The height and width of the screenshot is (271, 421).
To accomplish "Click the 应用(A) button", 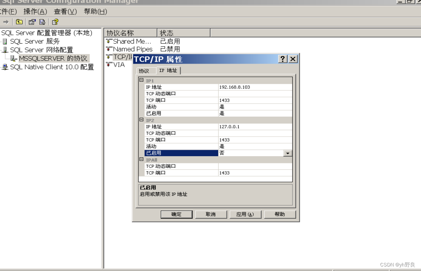I will [x=245, y=214].
